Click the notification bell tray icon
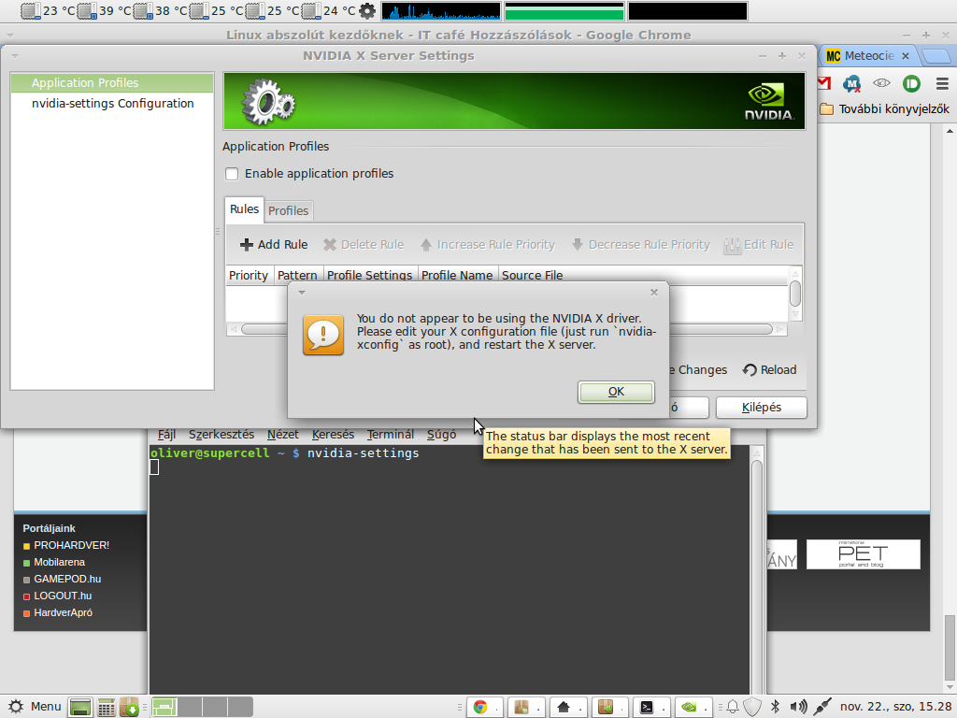The height and width of the screenshot is (718, 957). (733, 707)
